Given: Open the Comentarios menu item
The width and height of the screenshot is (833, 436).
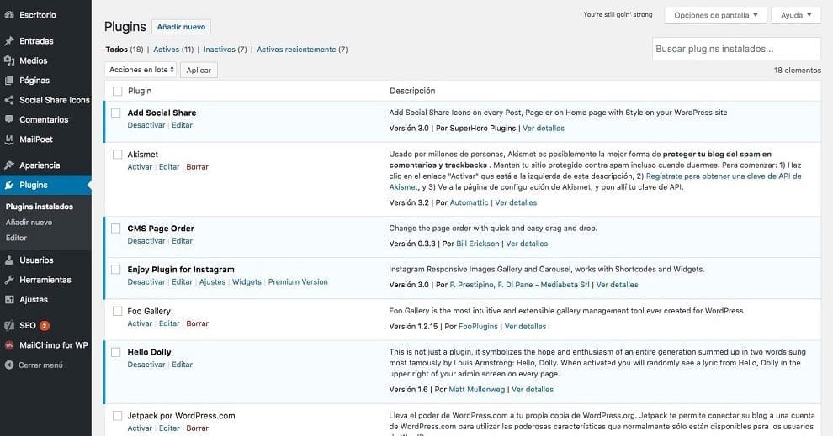Looking at the screenshot, I should (x=45, y=119).
